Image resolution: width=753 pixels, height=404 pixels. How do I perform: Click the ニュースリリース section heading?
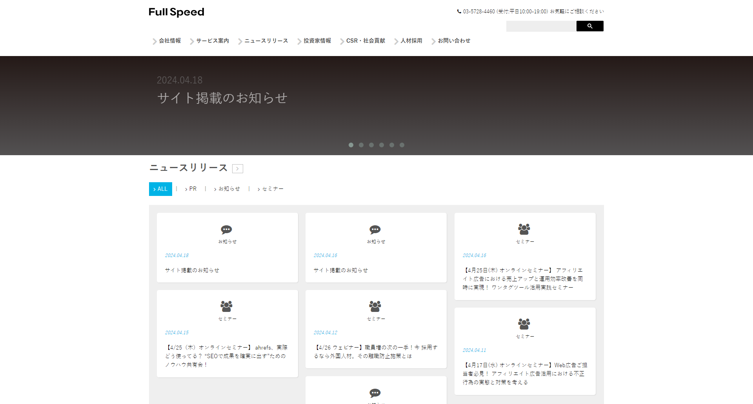(189, 168)
